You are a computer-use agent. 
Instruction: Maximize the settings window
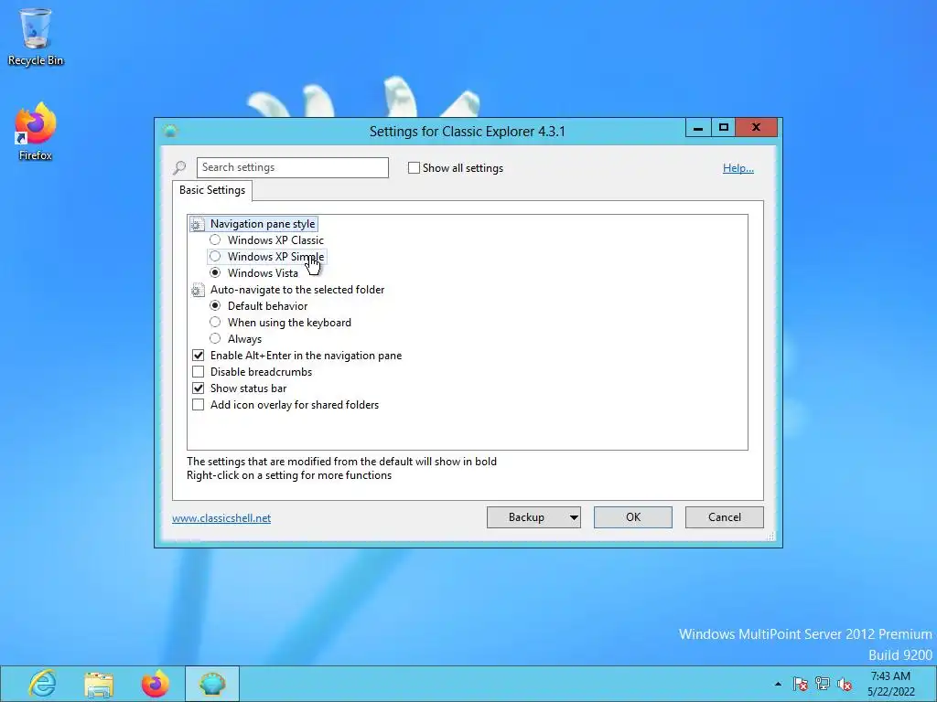coord(723,128)
